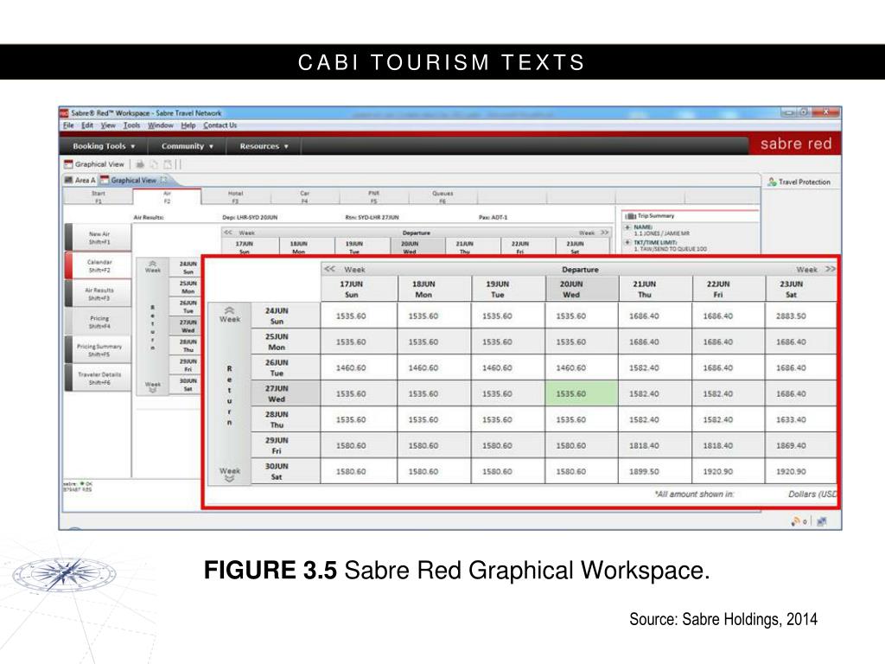Open the Help menu
Image resolution: width=885 pixels, height=664 pixels.
[188, 125]
